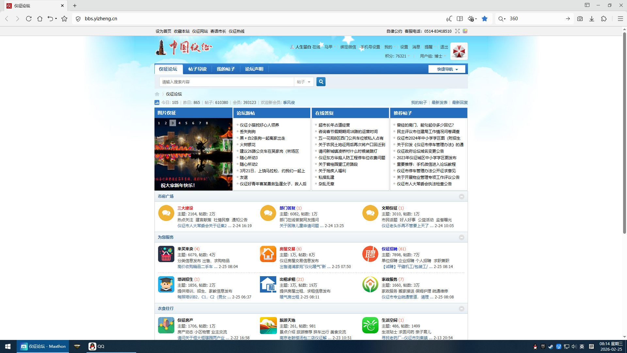627x353 pixels.
Task: Select the 帖子导读 nav tab
Action: [x=197, y=69]
